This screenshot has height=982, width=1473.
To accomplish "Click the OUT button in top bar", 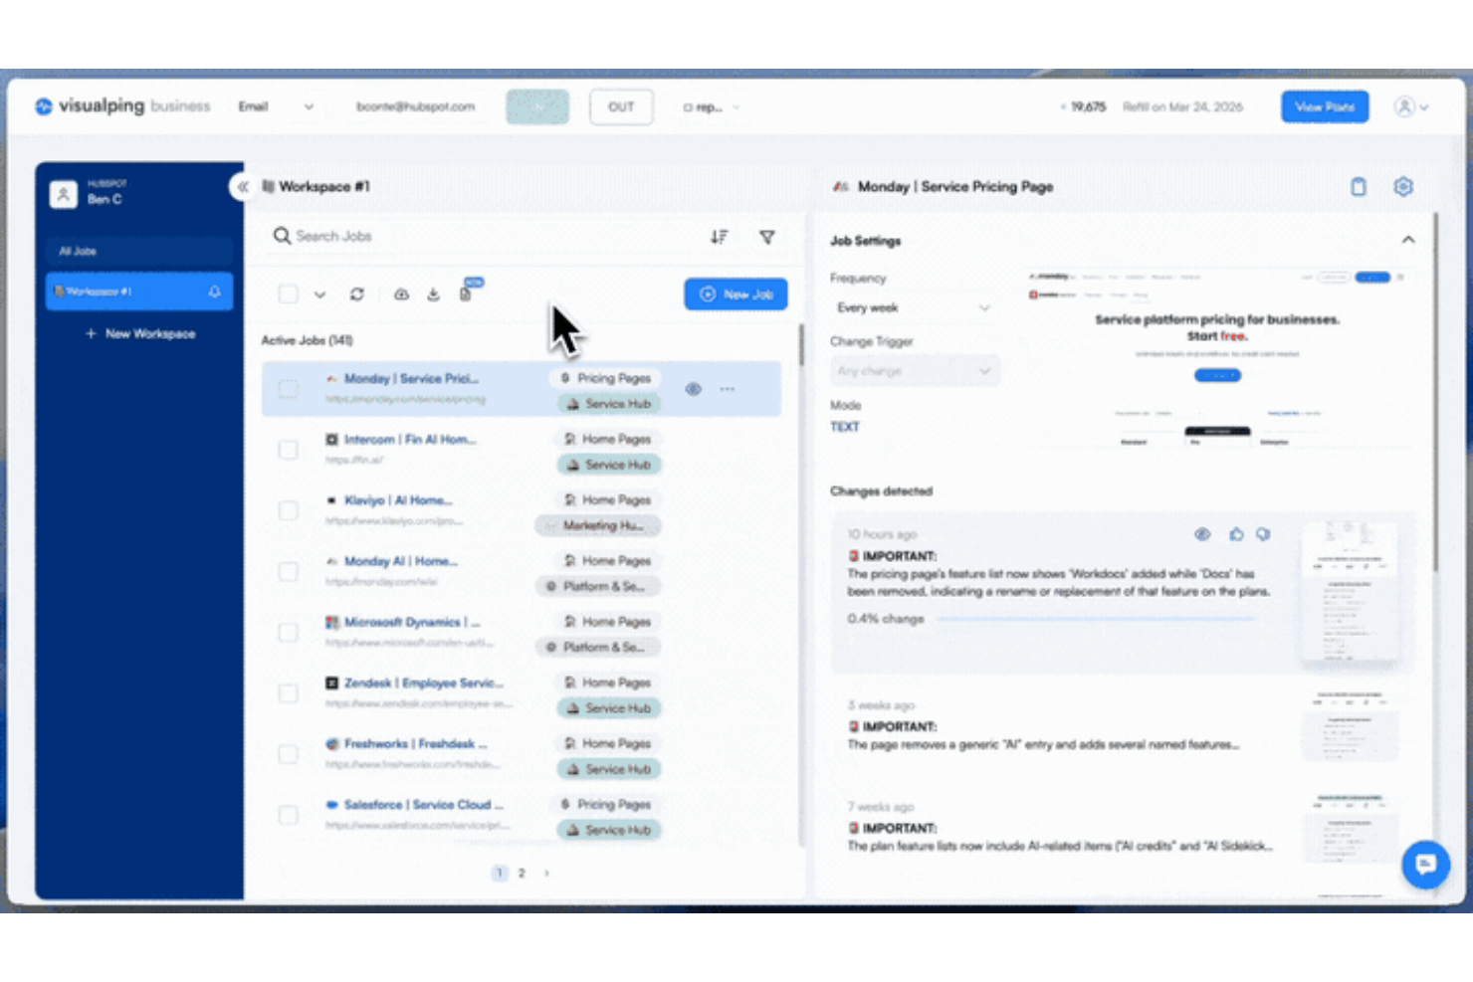I will [x=621, y=107].
